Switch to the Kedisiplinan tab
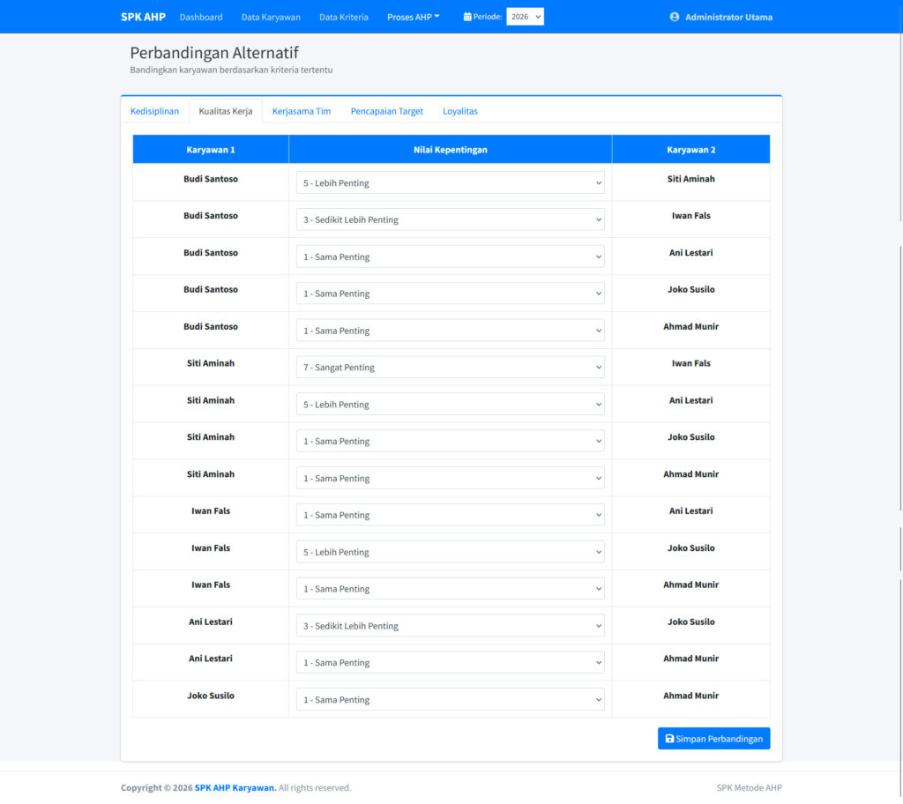The width and height of the screenshot is (903, 804). click(x=154, y=111)
